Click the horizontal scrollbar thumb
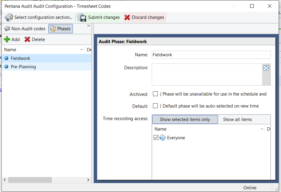 tap(30, 180)
